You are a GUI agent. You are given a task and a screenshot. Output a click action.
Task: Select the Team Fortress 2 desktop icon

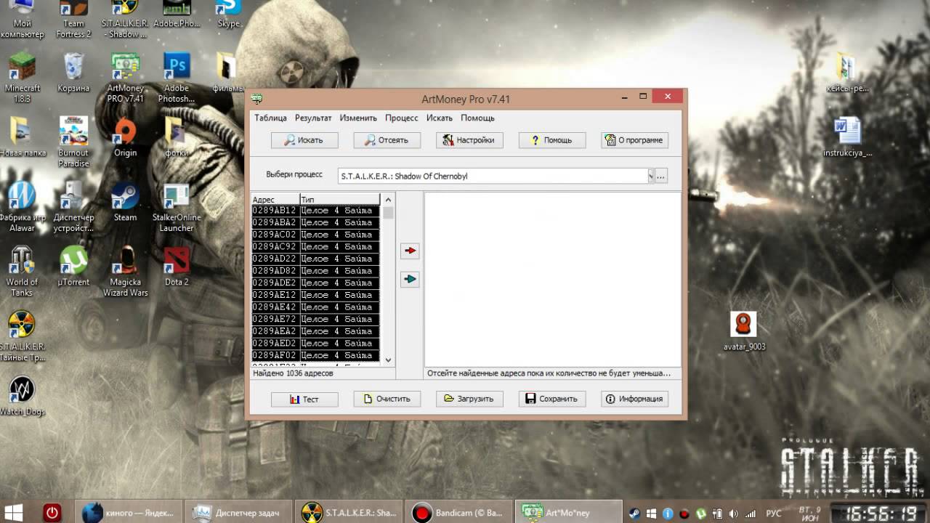74,20
